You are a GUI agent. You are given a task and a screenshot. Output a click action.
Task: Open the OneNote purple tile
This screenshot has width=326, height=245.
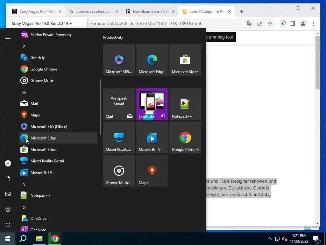click(x=152, y=104)
